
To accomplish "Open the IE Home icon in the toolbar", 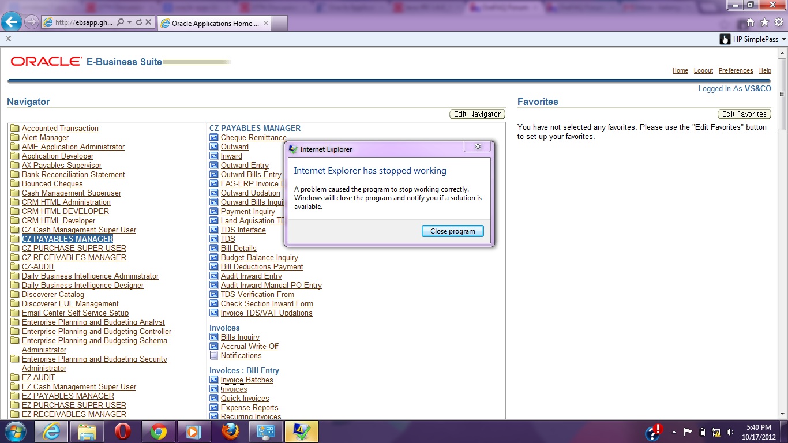I will coord(750,22).
